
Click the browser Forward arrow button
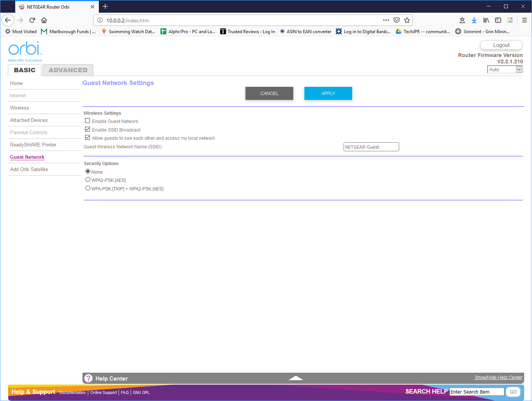tap(21, 20)
